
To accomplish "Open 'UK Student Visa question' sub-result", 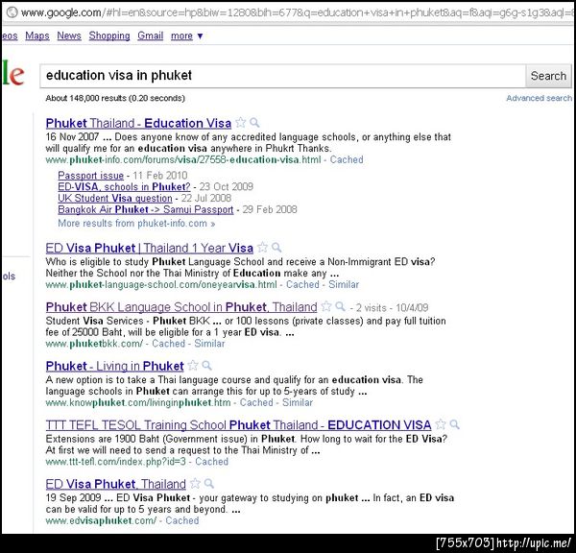I will point(115,198).
